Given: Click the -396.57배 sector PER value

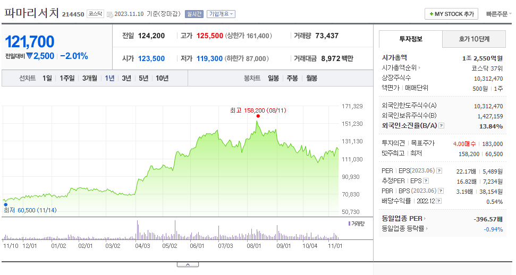Looking at the screenshot, I should [488, 219].
